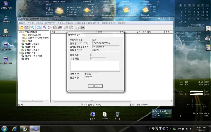The image size is (211, 132).
Task: Expand the $RECYCLE.BIN tree node
Action: click(23, 35)
